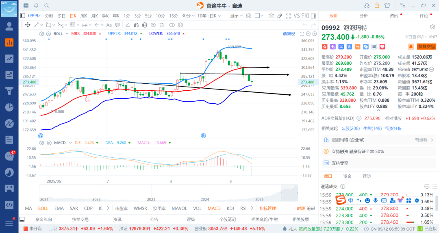Expand chart to fullscreen with the arrows icon
The width and height of the screenshot is (439, 233).
pos(288,16)
